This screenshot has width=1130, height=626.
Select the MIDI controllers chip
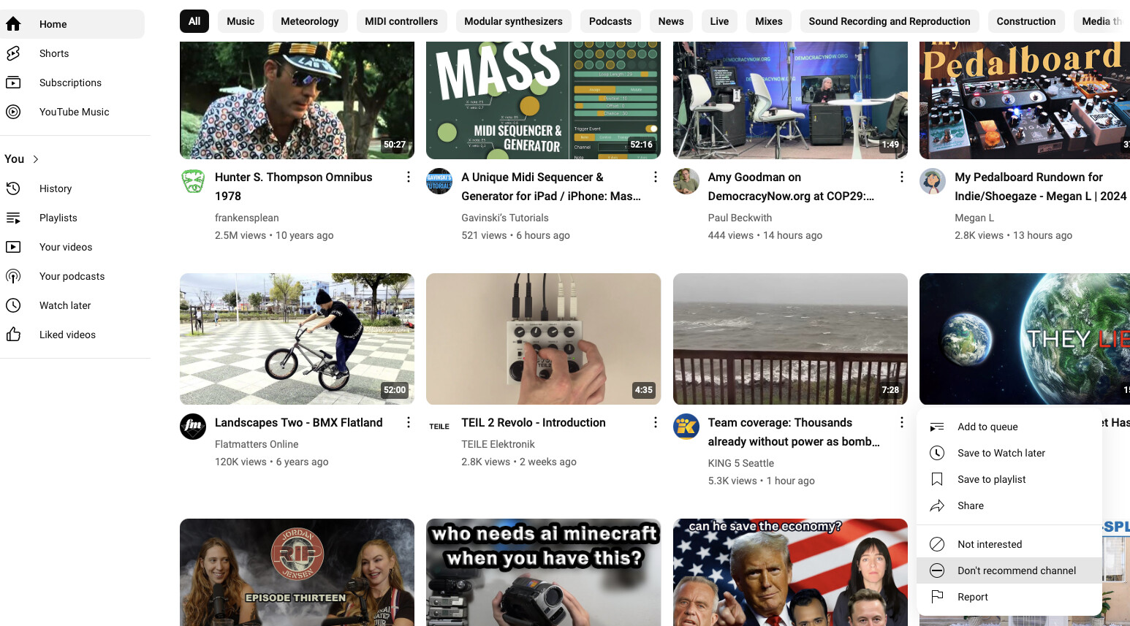click(x=401, y=21)
